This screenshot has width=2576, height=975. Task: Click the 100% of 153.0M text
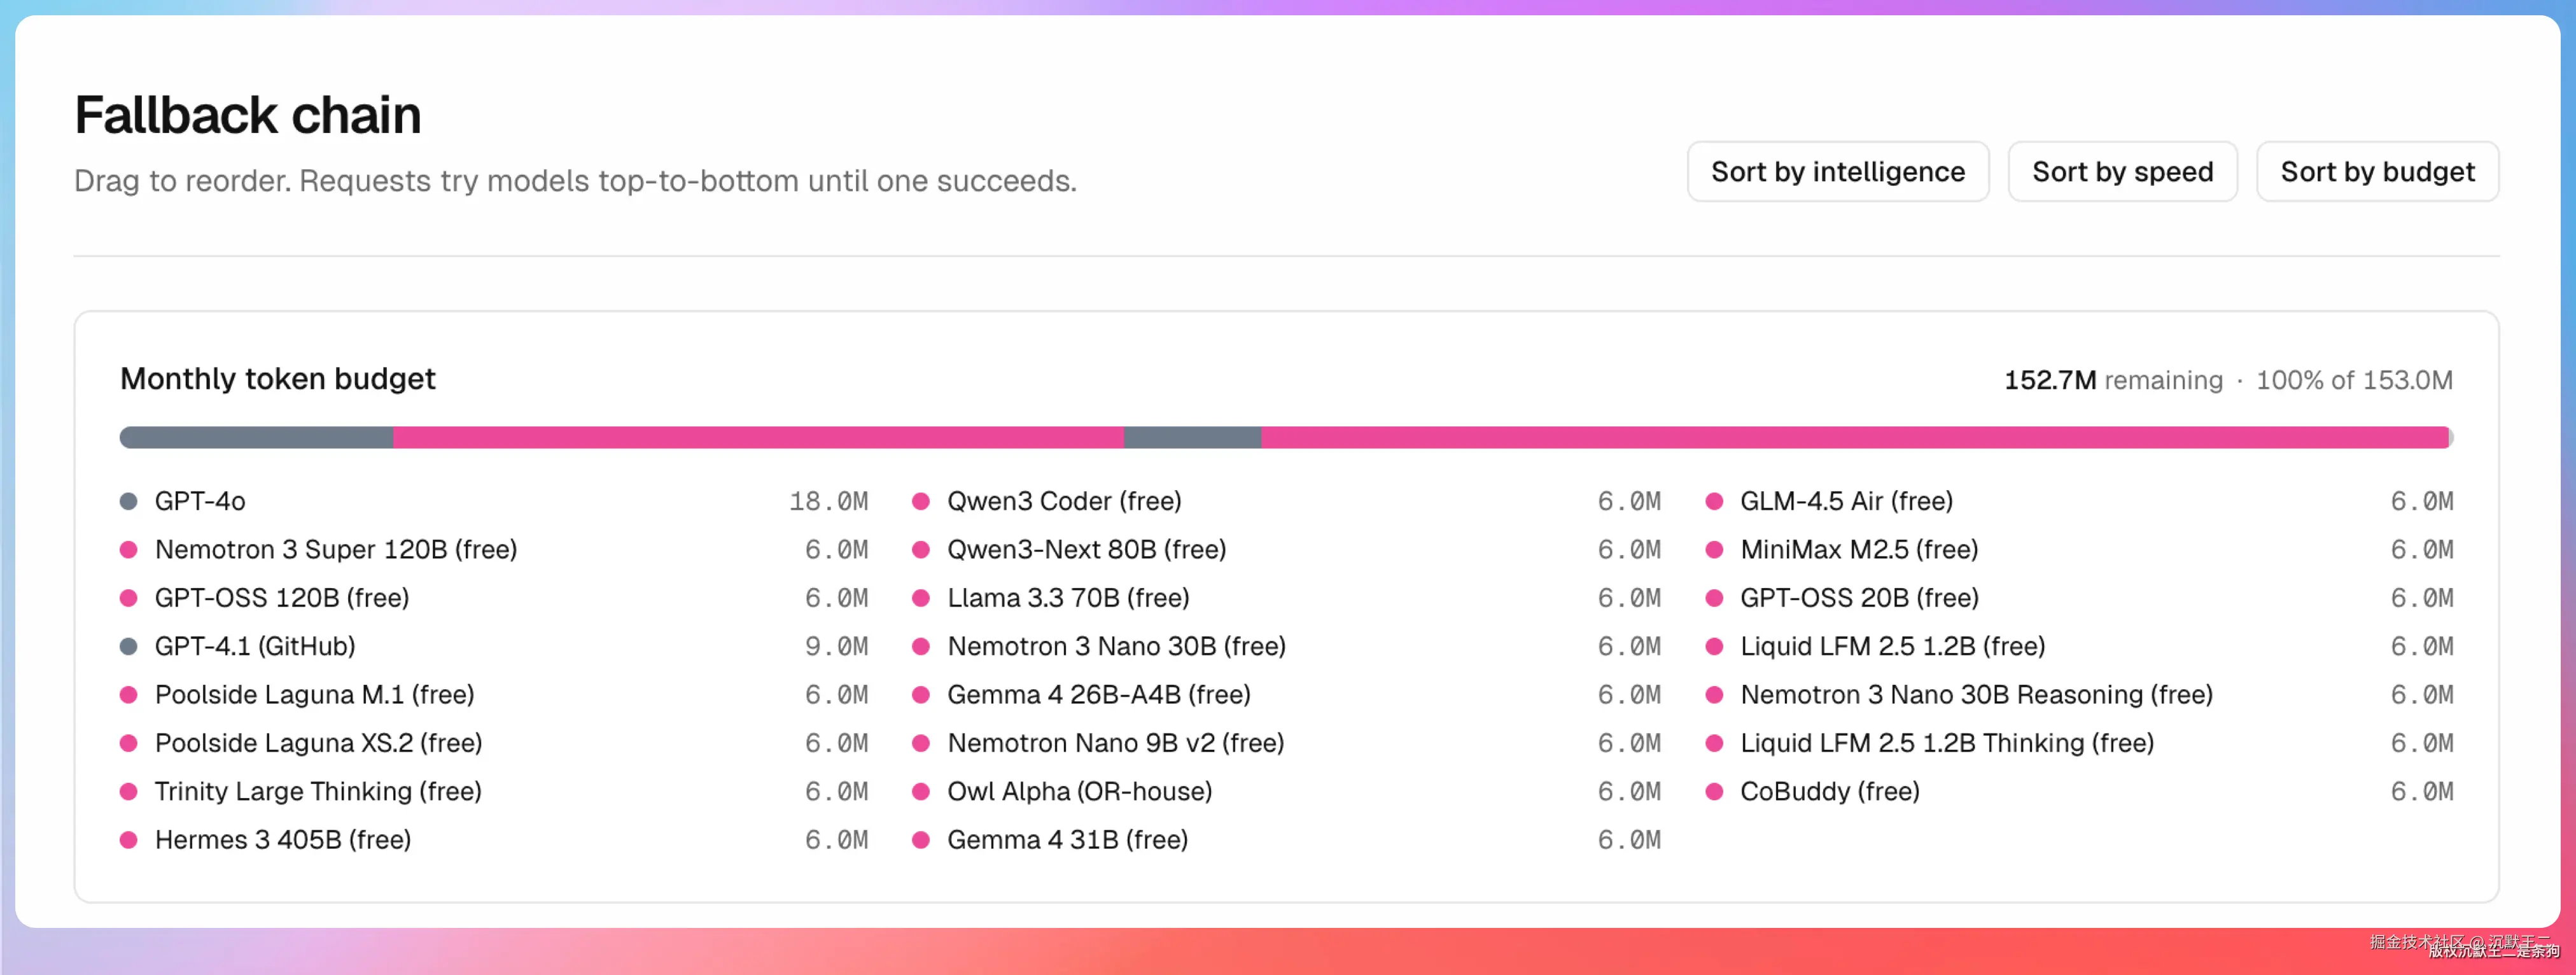pyautogui.click(x=2354, y=380)
